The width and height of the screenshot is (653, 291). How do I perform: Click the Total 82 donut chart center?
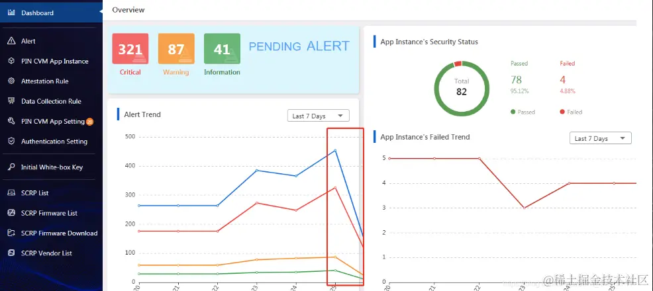click(x=462, y=88)
